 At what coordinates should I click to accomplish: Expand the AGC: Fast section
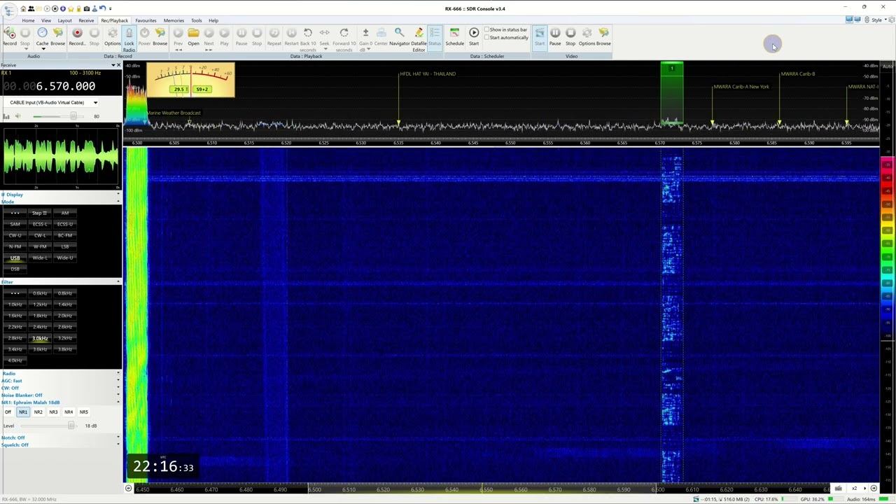click(x=60, y=381)
